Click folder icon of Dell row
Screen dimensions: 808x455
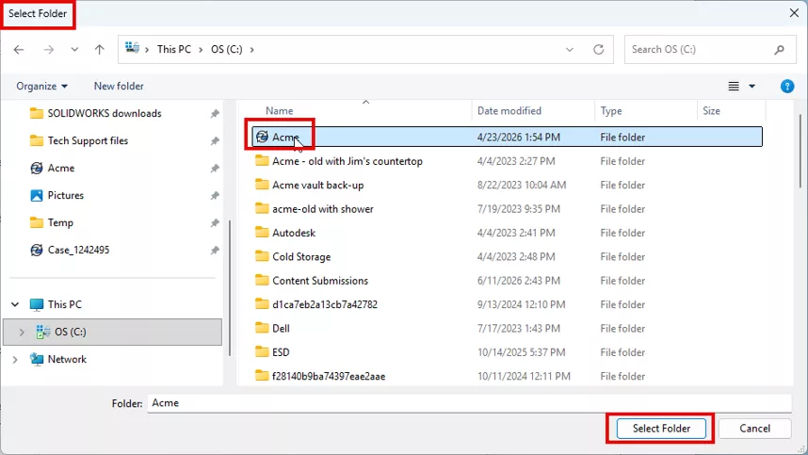pos(262,328)
